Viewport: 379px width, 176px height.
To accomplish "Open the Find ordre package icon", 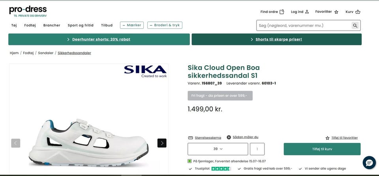I will point(282,12).
